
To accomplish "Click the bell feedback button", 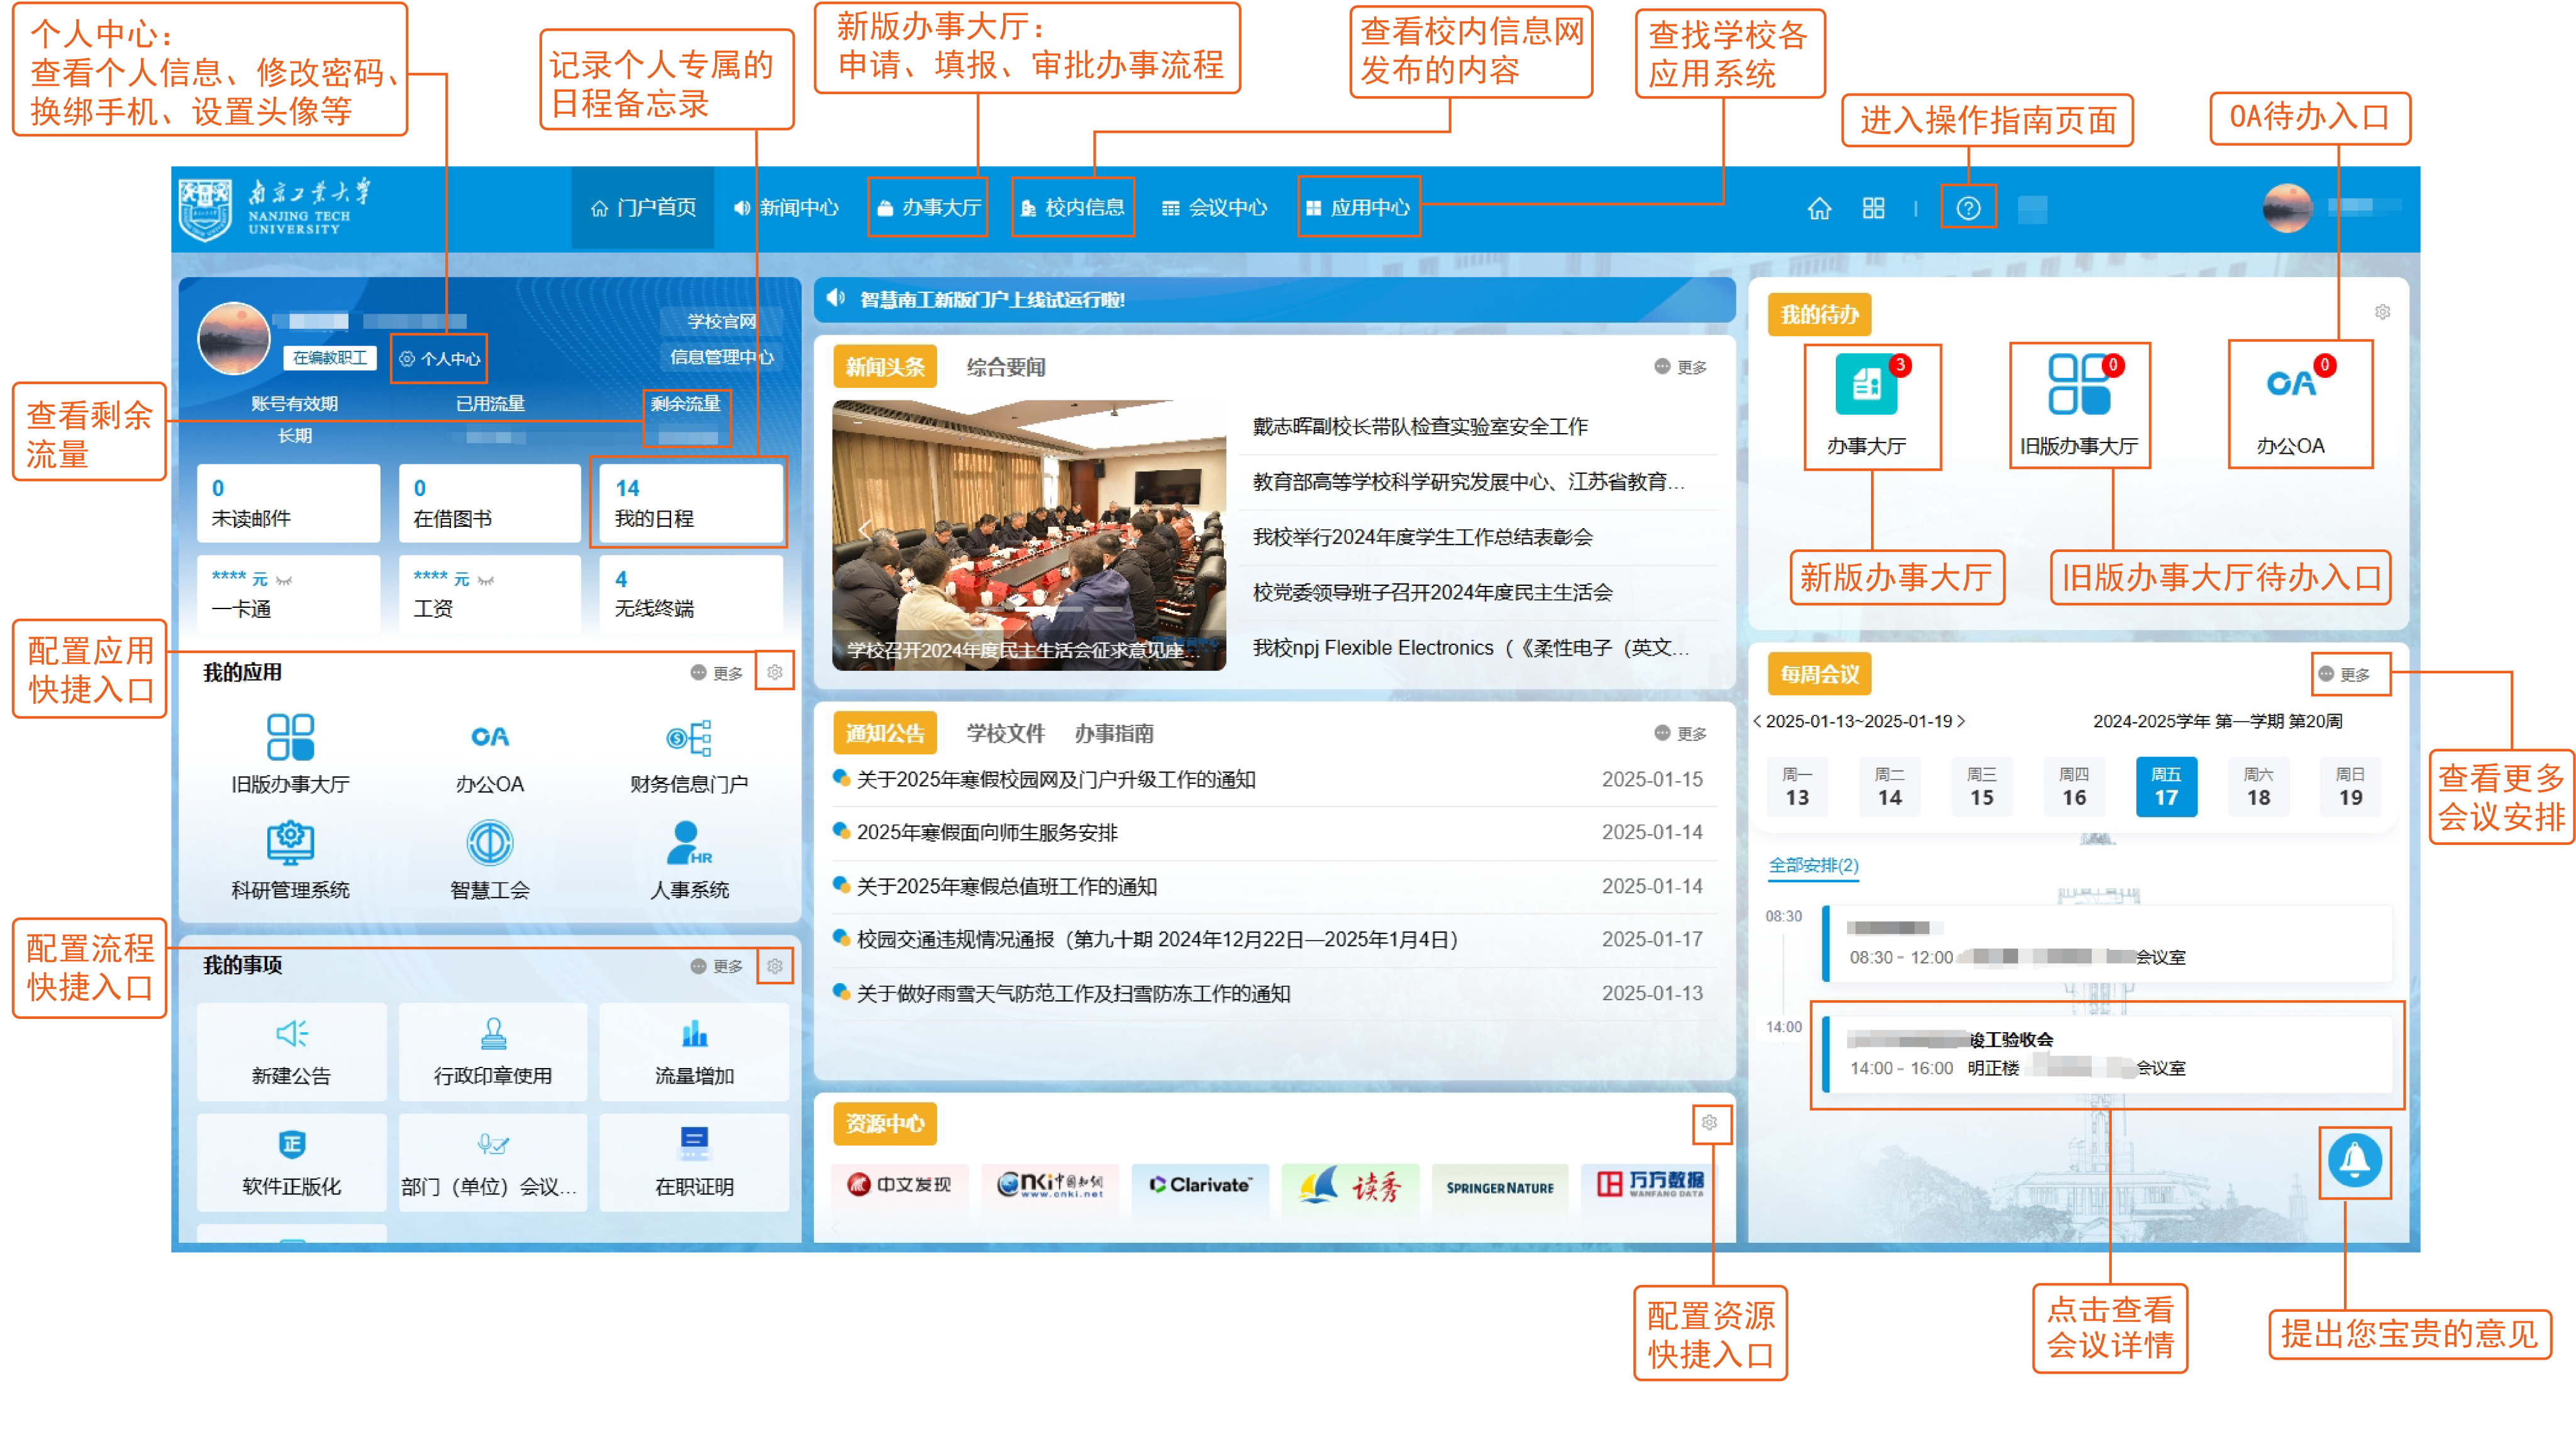I will tap(2354, 1160).
